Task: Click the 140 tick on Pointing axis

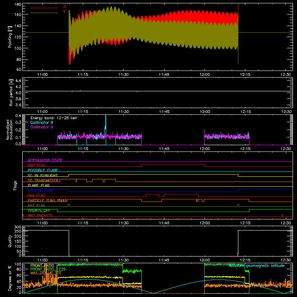Action: (18, 26)
